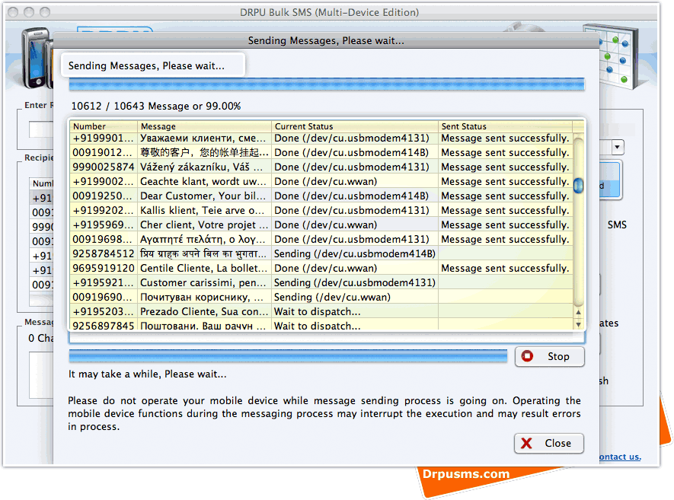Click the mobile phones icon in main window

click(37, 58)
